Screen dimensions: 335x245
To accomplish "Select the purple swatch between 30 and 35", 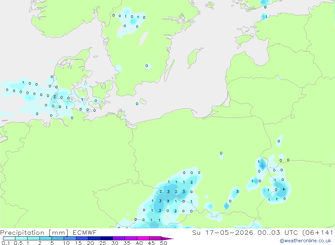I will pyautogui.click(x=119, y=238).
